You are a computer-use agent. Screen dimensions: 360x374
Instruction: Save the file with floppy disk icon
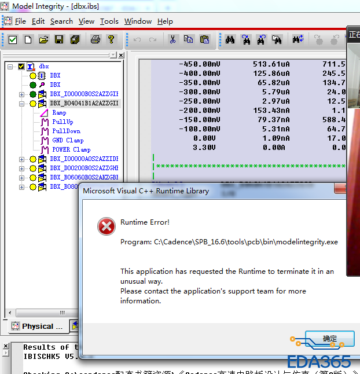click(x=59, y=39)
